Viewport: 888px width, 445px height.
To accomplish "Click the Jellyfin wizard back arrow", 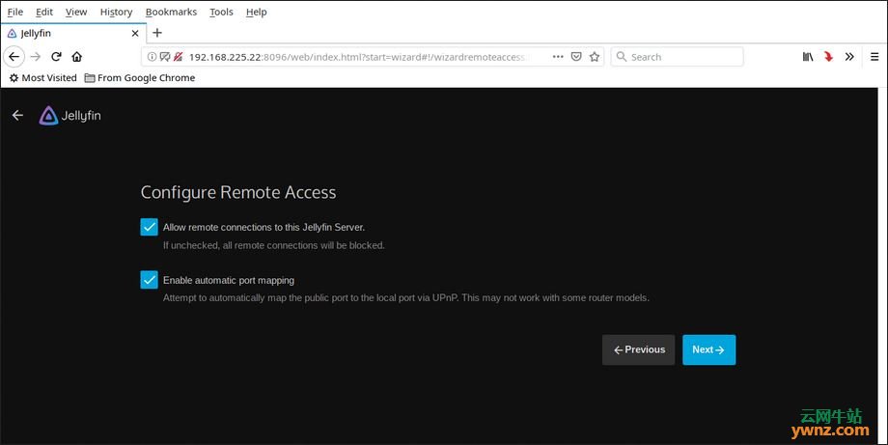I will point(17,115).
